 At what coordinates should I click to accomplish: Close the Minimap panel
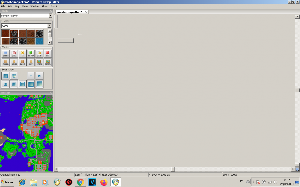point(51,93)
